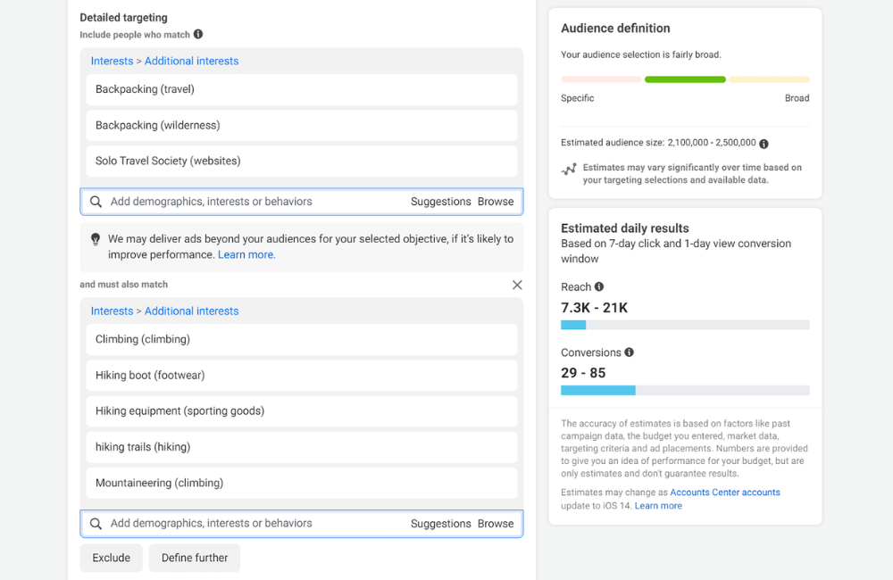Open Suggestions for additional interests
This screenshot has height=580, width=893.
[440, 202]
